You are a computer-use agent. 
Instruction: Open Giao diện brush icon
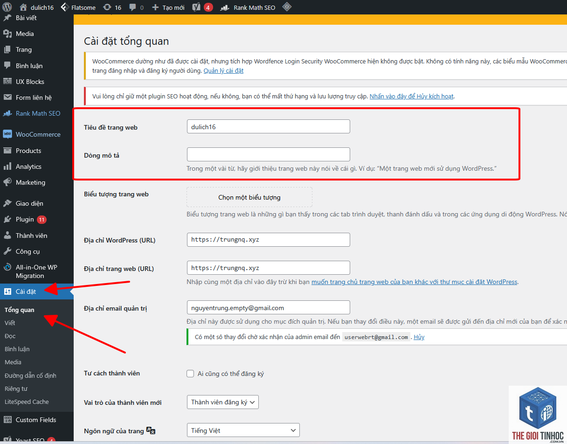(7, 203)
